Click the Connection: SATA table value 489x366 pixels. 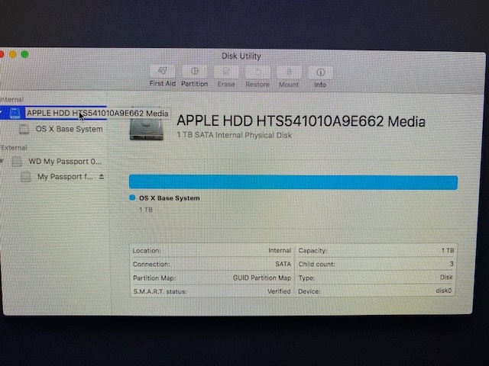click(x=283, y=265)
